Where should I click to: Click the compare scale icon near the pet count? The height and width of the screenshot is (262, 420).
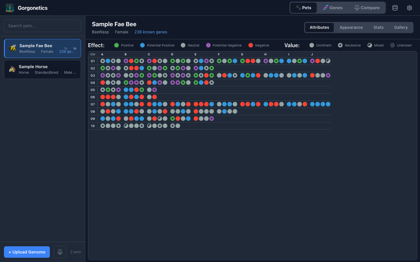click(x=60, y=252)
